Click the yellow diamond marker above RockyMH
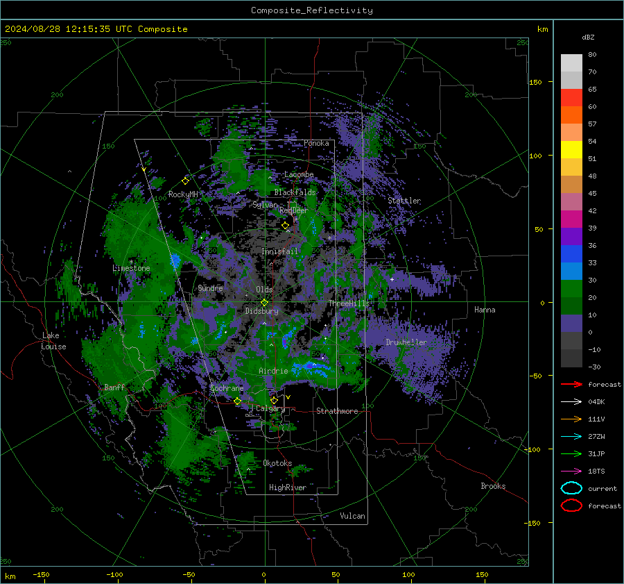624x584 pixels. [185, 181]
